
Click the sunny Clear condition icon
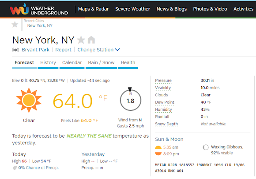coord(29,100)
